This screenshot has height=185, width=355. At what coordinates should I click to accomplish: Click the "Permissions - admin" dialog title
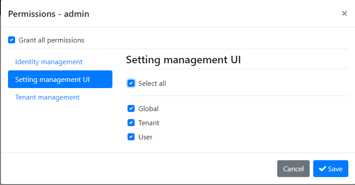(49, 14)
